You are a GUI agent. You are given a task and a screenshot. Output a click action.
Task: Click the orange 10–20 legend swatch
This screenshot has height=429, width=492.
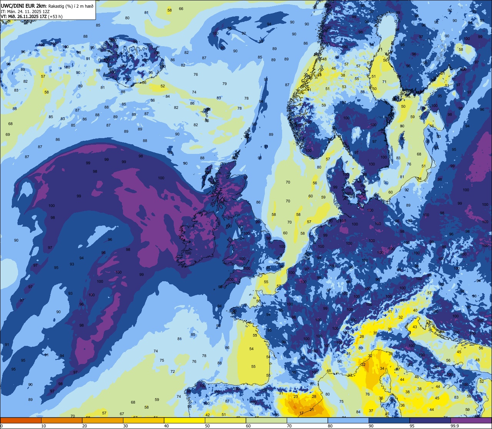(61, 421)
